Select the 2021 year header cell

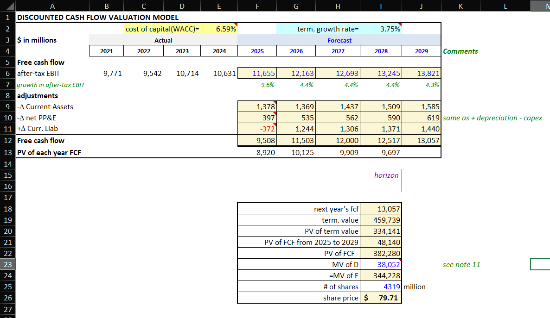[x=107, y=51]
